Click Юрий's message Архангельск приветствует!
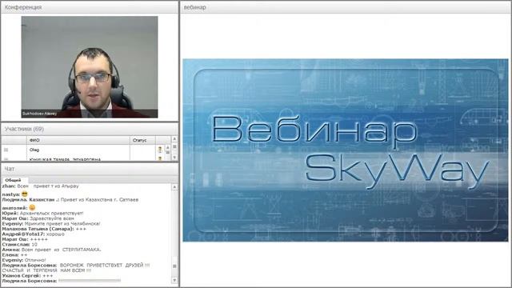Screen dimensions: 512x288 (42, 213)
